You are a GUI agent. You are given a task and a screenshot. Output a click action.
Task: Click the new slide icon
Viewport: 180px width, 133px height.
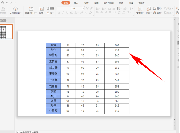click(x=31, y=9)
